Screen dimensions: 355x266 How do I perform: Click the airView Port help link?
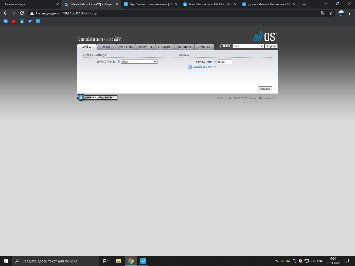click(x=214, y=62)
